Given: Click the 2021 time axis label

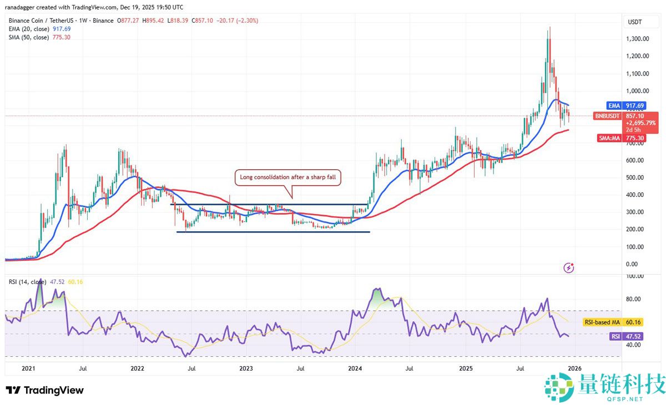Looking at the screenshot, I should point(28,368).
